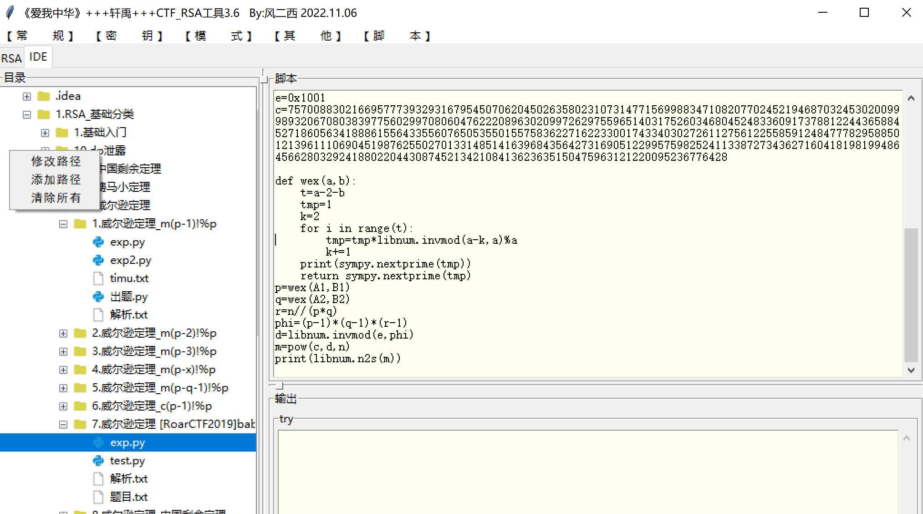Expand the .idea tree node
This screenshot has height=514, width=923.
point(27,96)
